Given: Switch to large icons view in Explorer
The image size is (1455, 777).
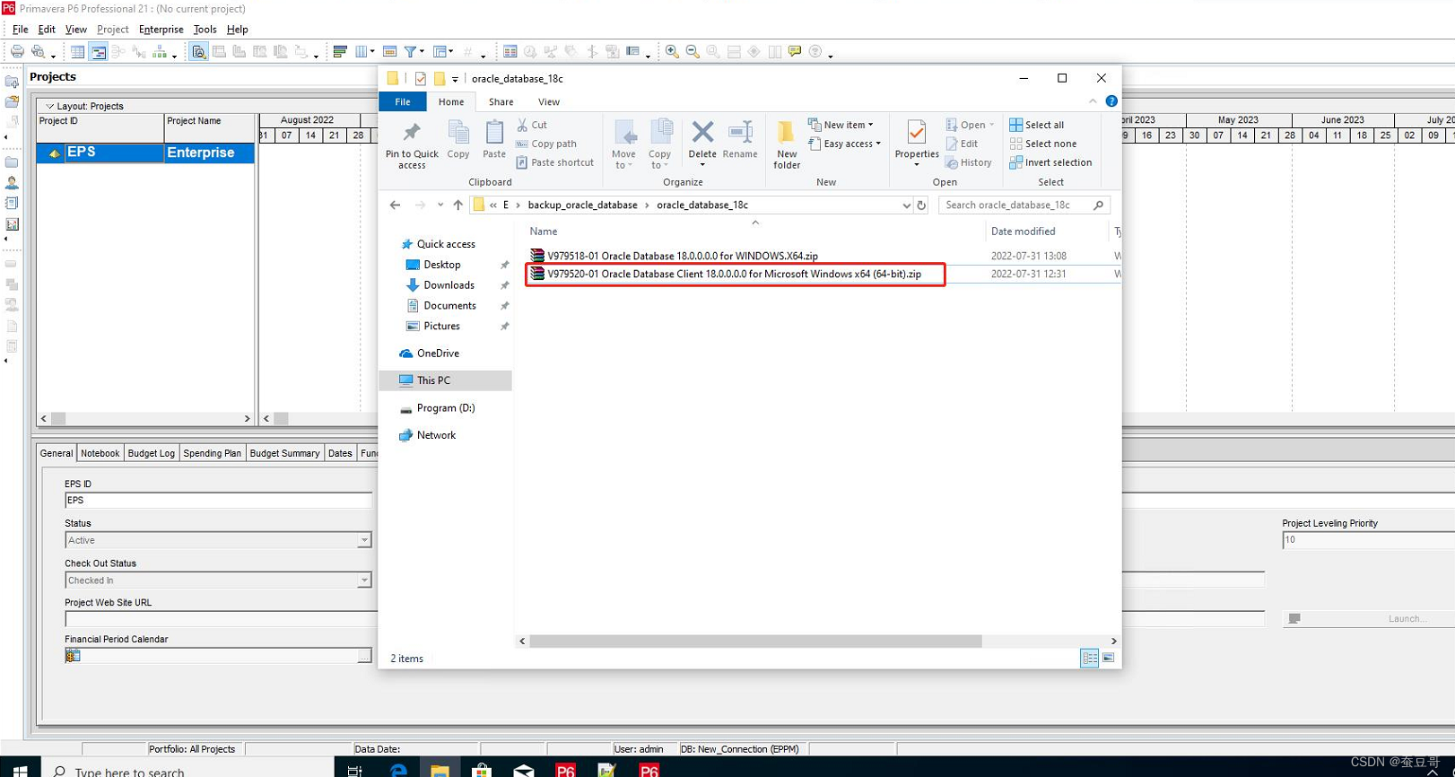Looking at the screenshot, I should (1108, 659).
